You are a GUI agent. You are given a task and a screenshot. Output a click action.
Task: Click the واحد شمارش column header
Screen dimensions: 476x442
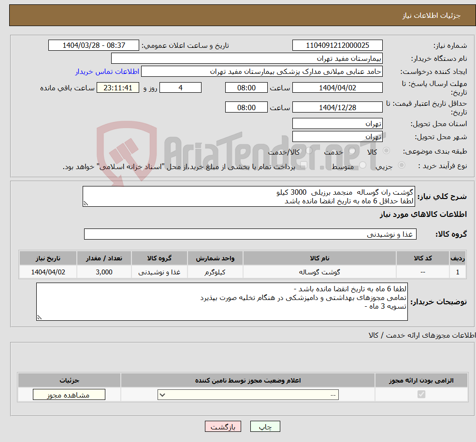215,258
